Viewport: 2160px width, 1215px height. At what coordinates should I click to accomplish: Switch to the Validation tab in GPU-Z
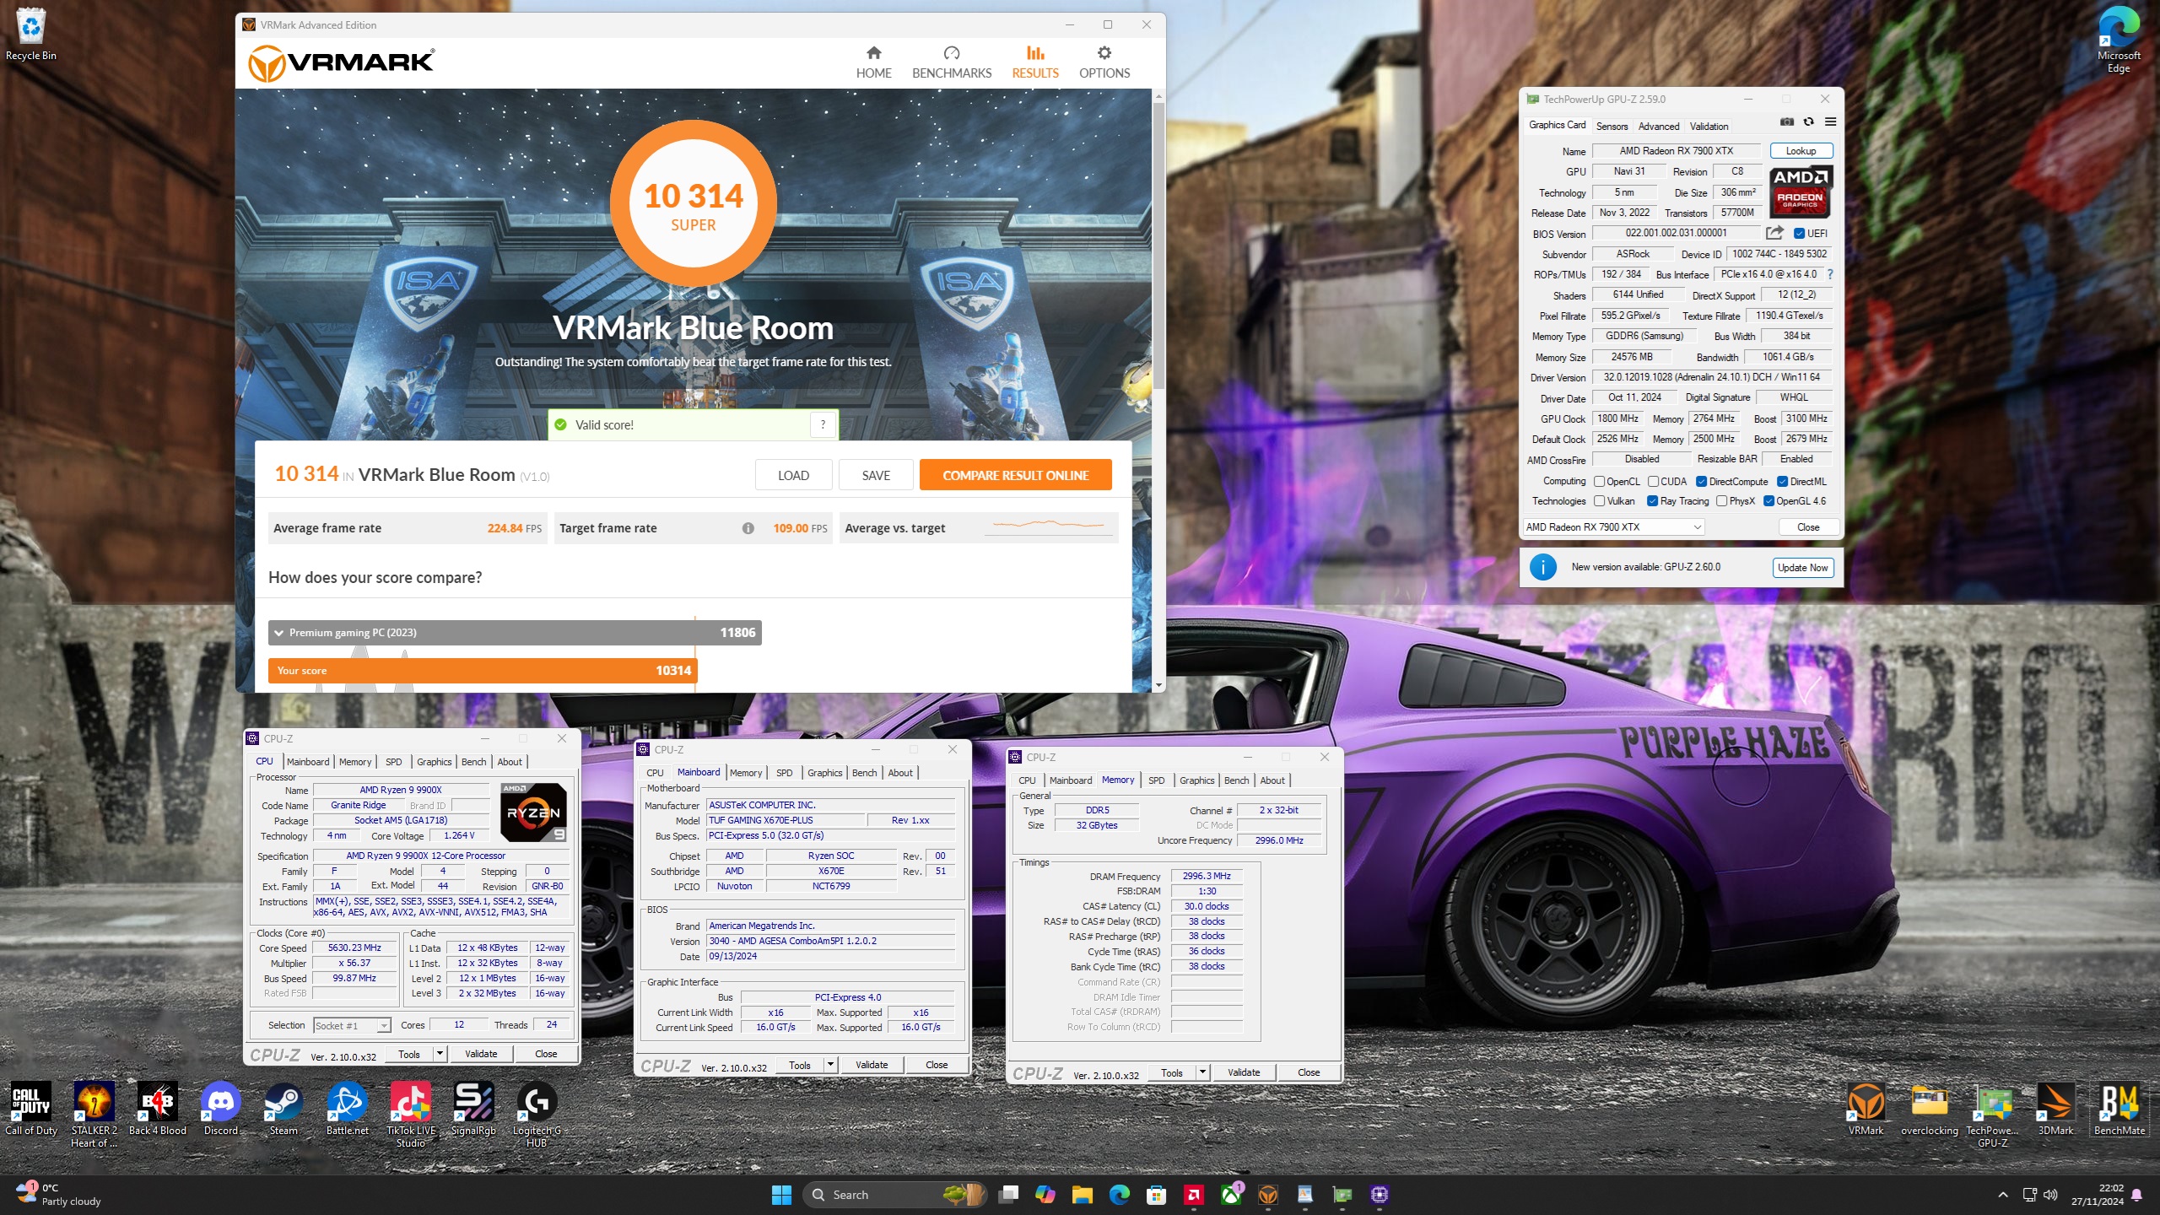tap(1709, 127)
